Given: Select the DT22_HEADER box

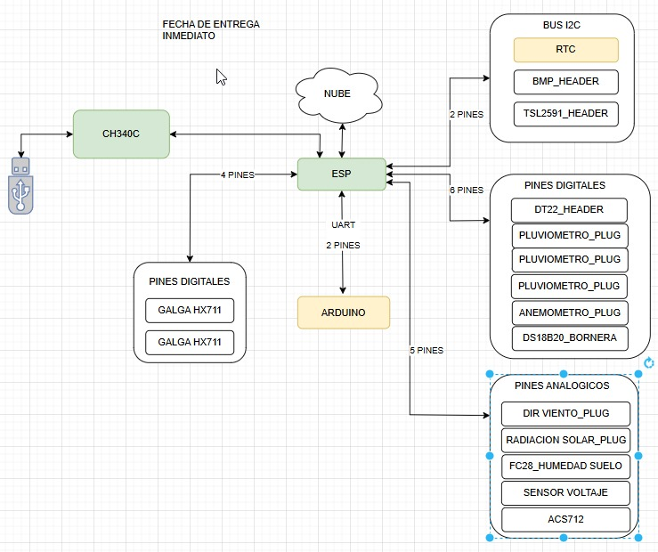Looking at the screenshot, I should pyautogui.click(x=569, y=209).
